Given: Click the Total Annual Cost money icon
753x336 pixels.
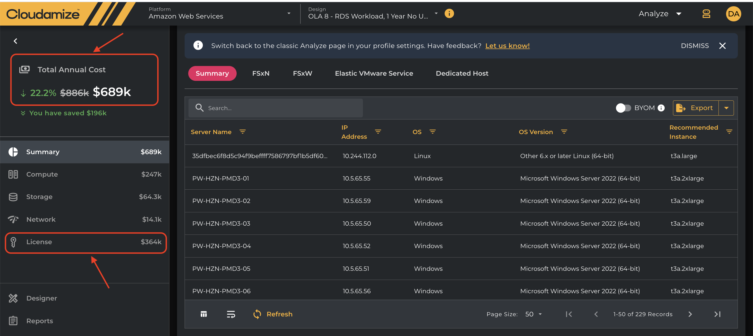Looking at the screenshot, I should [25, 69].
